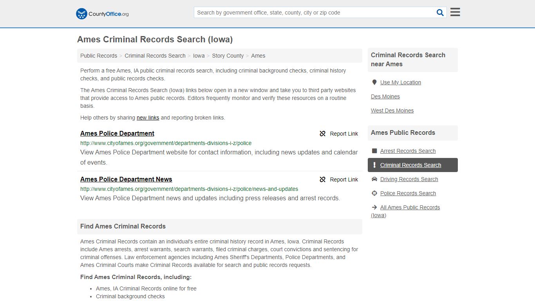Click the magnifier search icon
Viewport: 535px width, 301px height.
pos(440,13)
